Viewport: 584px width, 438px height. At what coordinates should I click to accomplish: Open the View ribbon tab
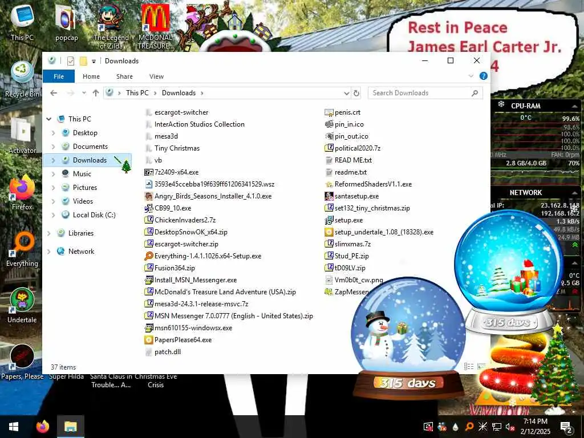[156, 76]
